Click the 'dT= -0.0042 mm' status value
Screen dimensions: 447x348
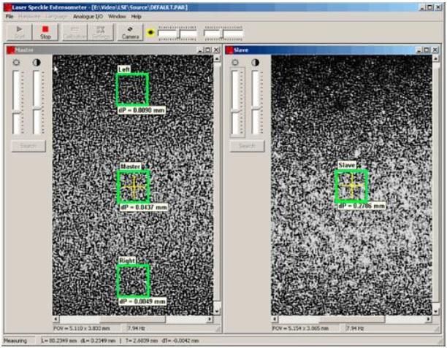coord(180,341)
